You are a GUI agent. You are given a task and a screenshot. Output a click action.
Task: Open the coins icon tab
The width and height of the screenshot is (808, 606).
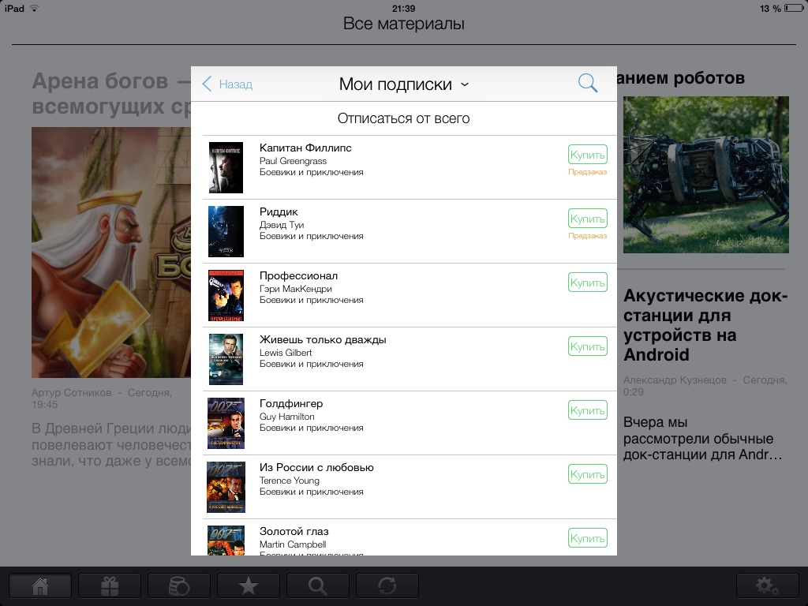point(179,585)
